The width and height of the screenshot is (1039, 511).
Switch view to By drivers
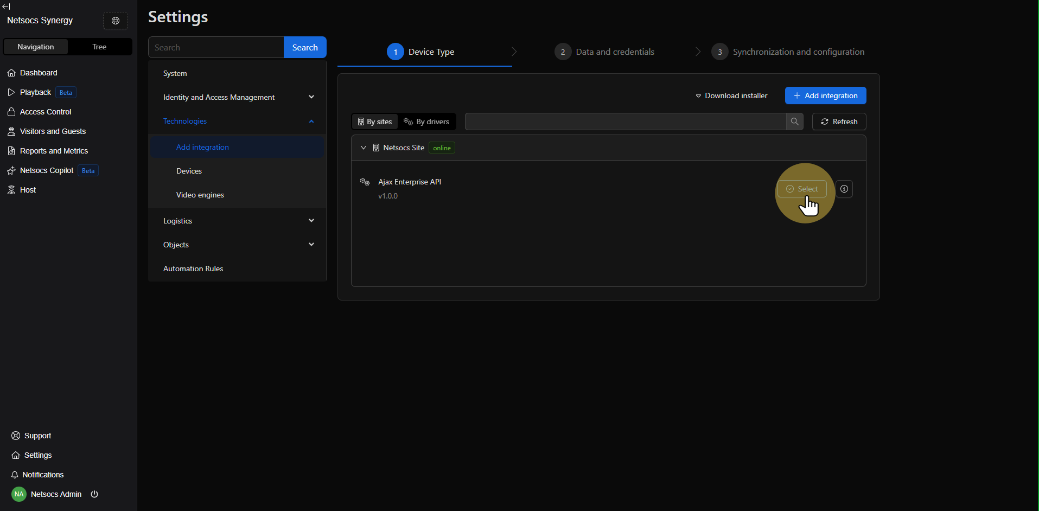point(427,122)
